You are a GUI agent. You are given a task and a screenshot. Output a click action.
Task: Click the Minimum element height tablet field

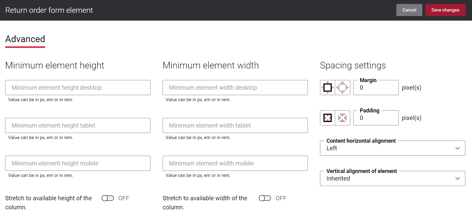click(78, 125)
